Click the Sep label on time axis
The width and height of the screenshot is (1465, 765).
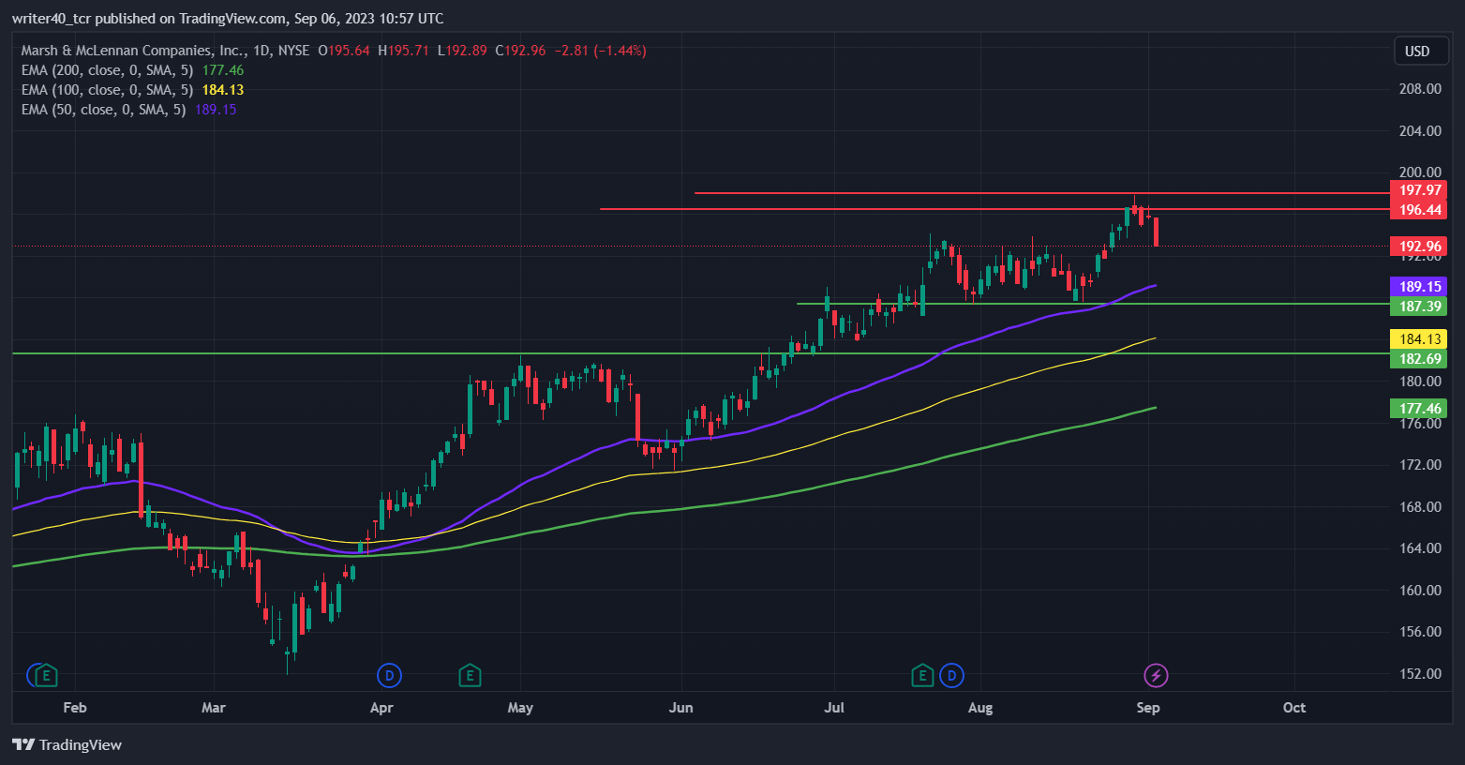pyautogui.click(x=1148, y=708)
